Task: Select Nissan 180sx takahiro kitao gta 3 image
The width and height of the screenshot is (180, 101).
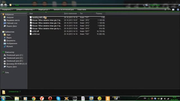Action: pyautogui.click(x=67, y=23)
